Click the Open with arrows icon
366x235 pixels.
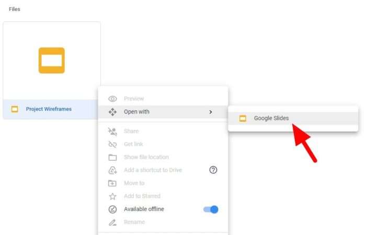112,112
